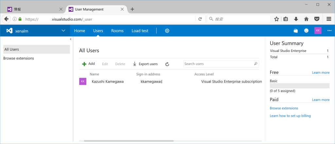The height and width of the screenshot is (144, 335).
Task: Go to the Home hub
Action: (x=79, y=31)
